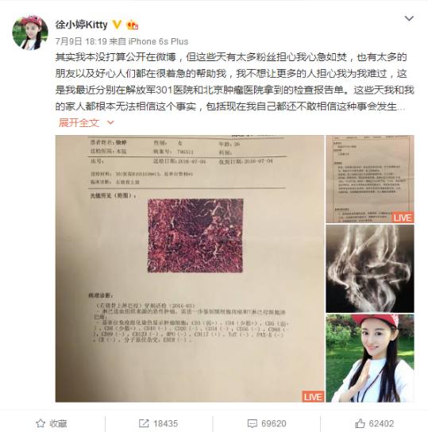428x436 pixels.
Task: Open the post timestamp 7月9日 18:19
Action: click(81, 41)
